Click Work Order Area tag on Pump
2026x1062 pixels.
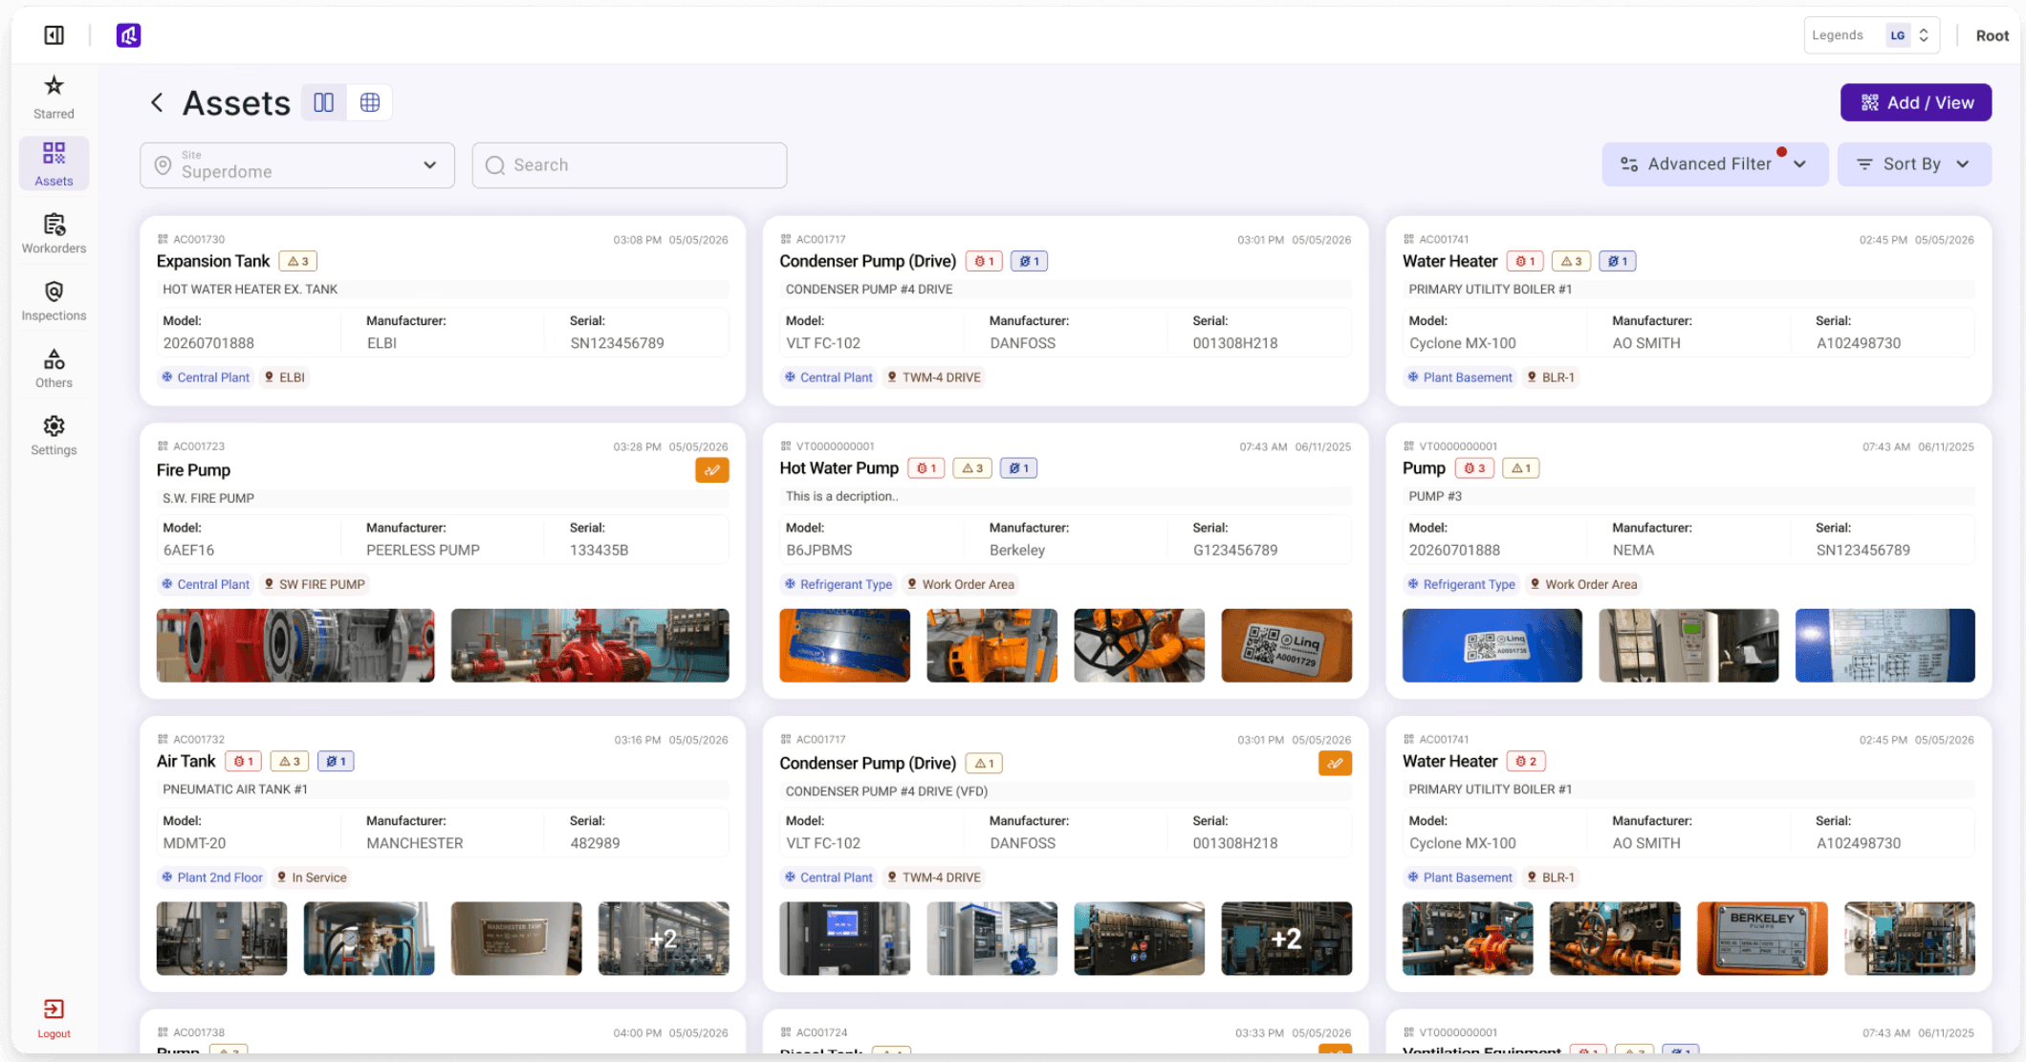coord(1582,584)
